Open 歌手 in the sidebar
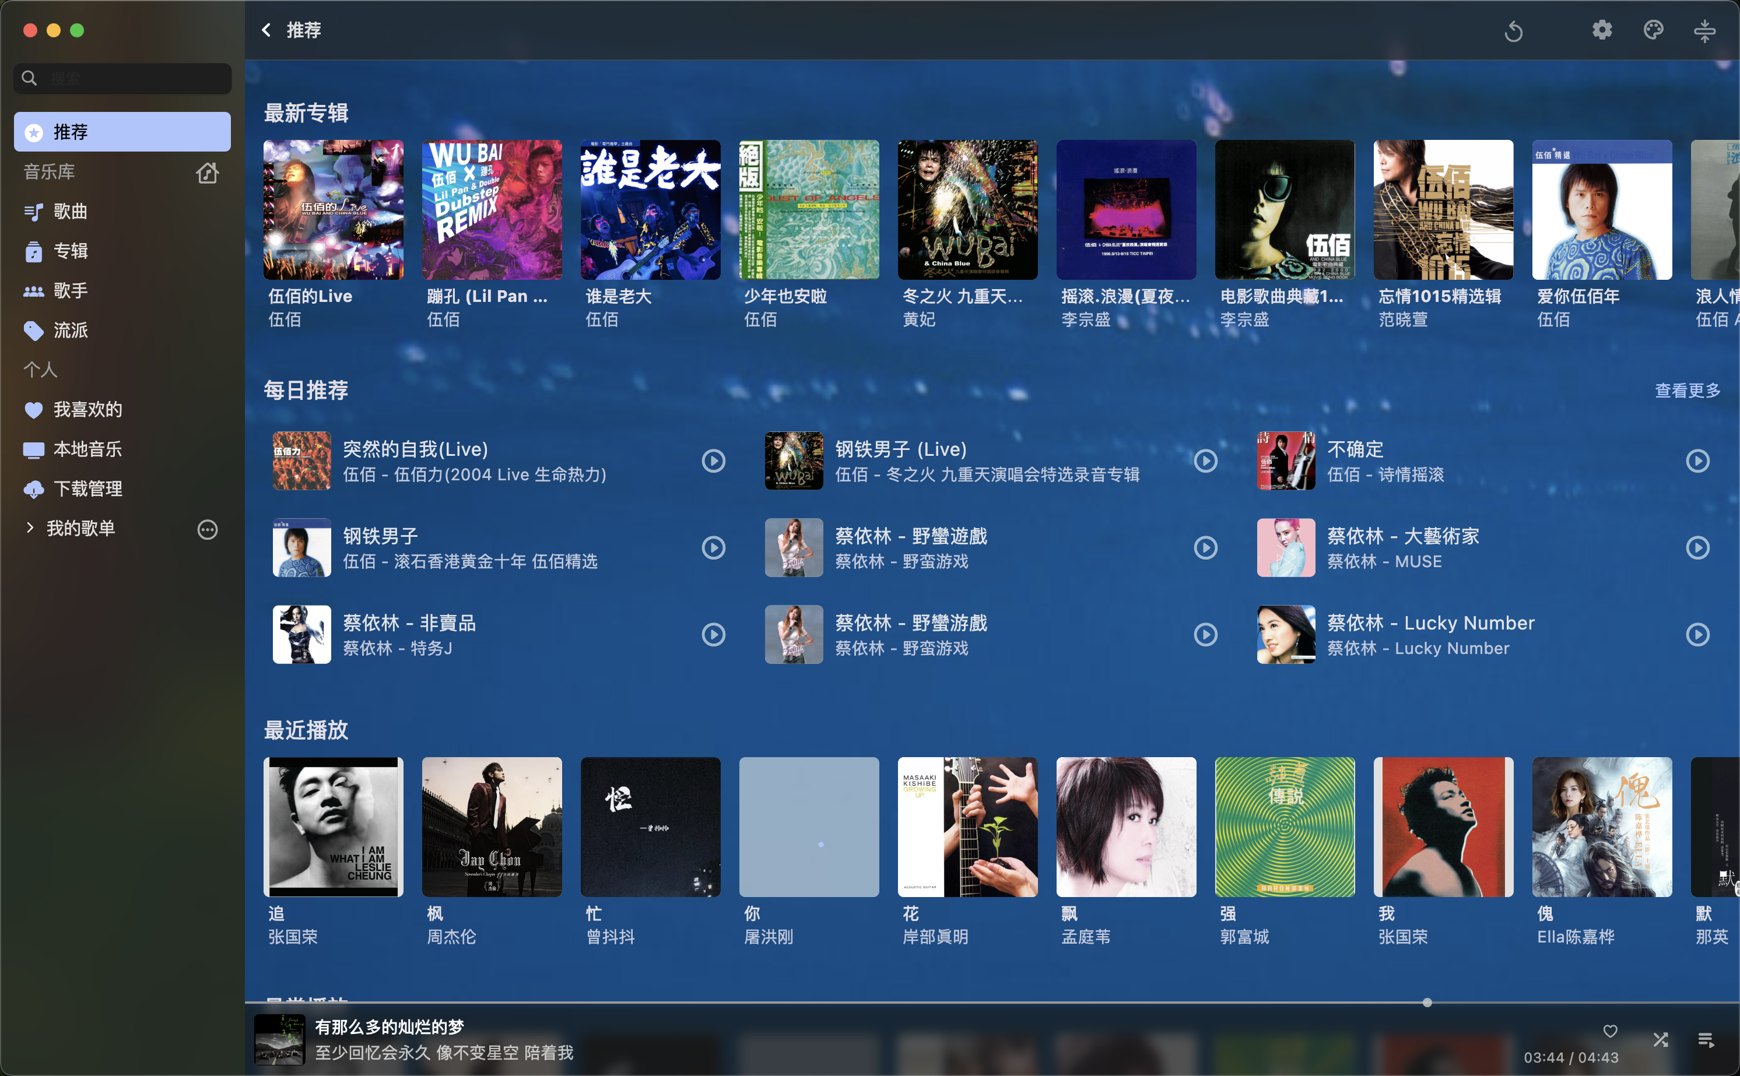 122,290
